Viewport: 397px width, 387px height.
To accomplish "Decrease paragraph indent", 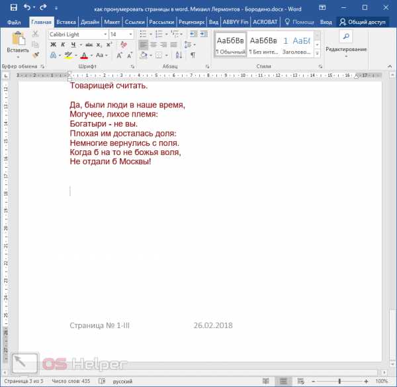I will pos(194,34).
